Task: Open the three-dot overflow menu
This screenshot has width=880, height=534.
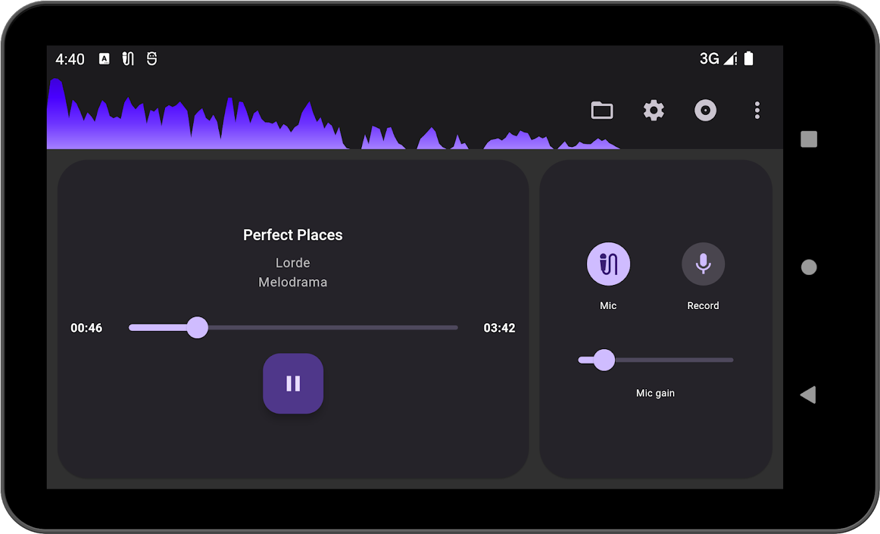Action: pos(756,110)
